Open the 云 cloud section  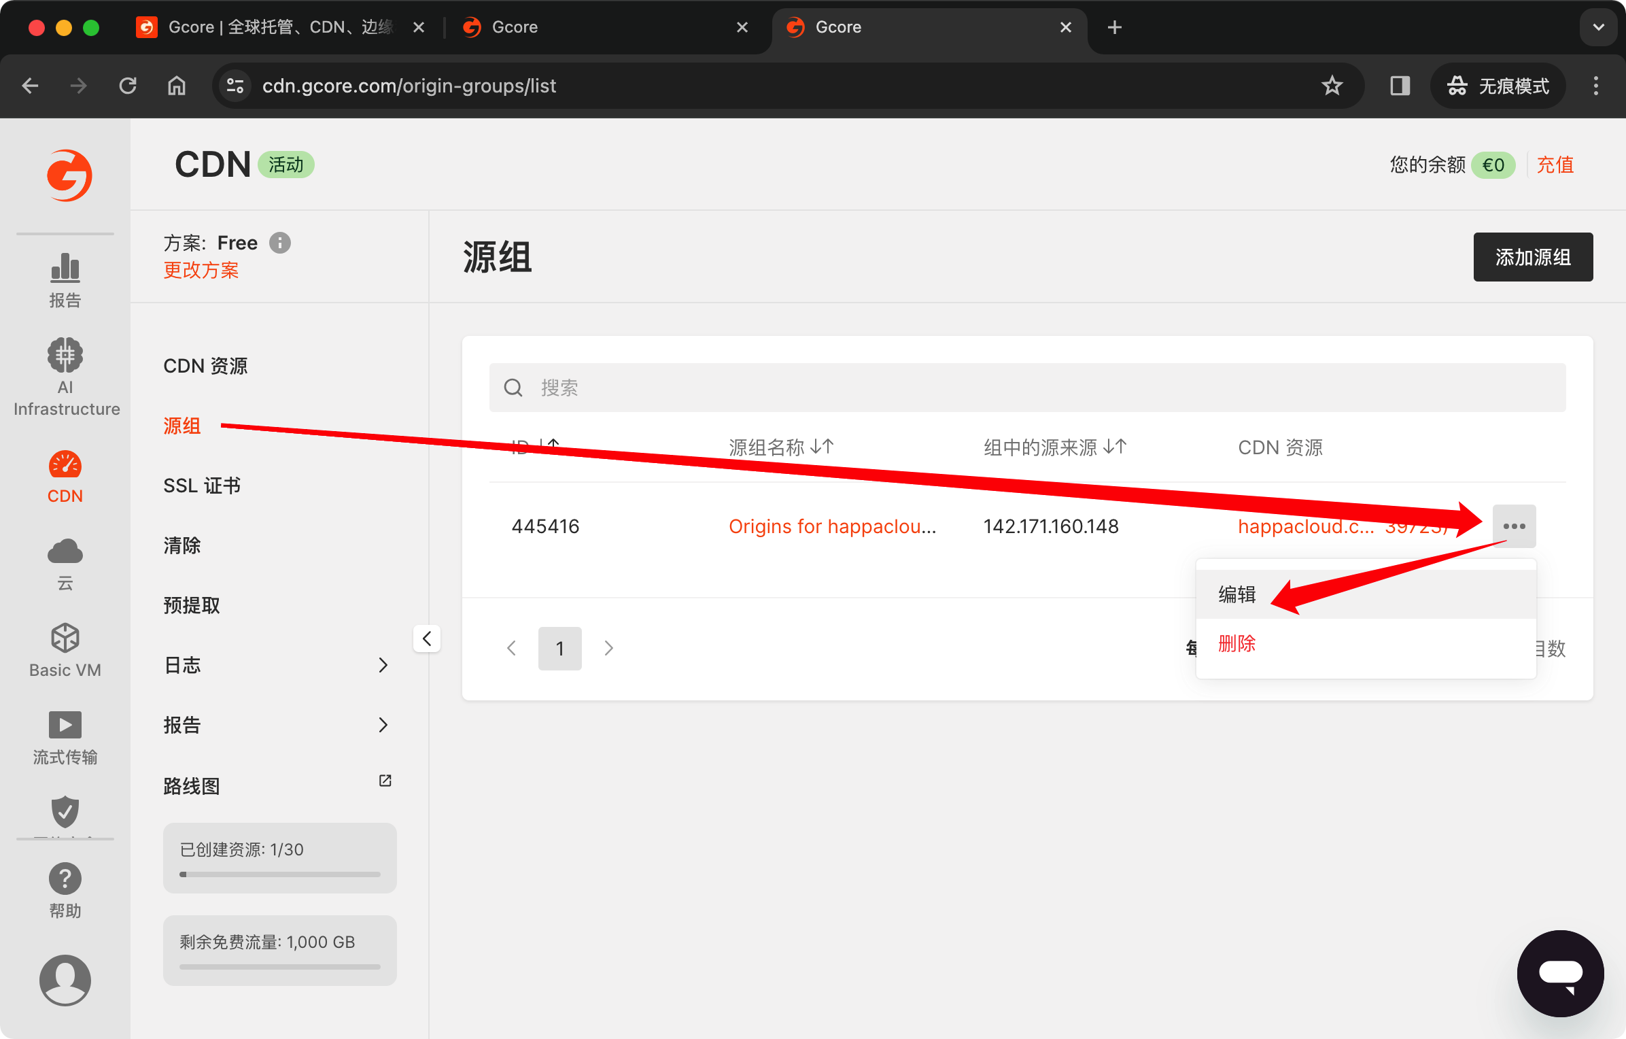tap(65, 563)
